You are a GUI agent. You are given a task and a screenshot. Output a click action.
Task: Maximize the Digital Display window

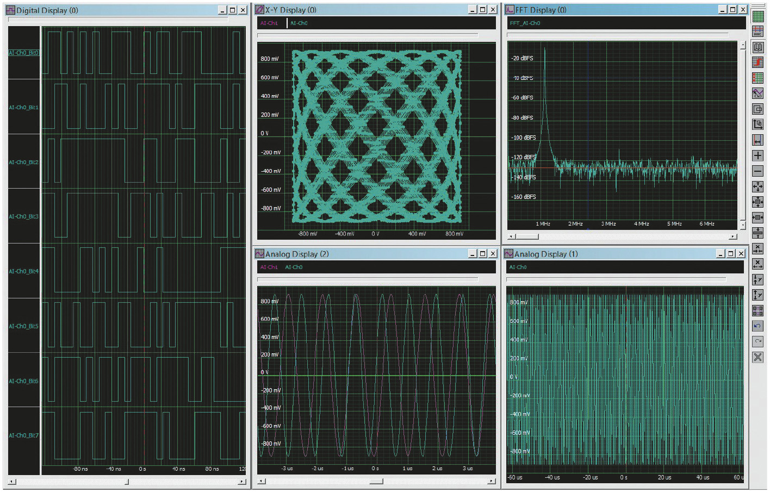pyautogui.click(x=233, y=10)
